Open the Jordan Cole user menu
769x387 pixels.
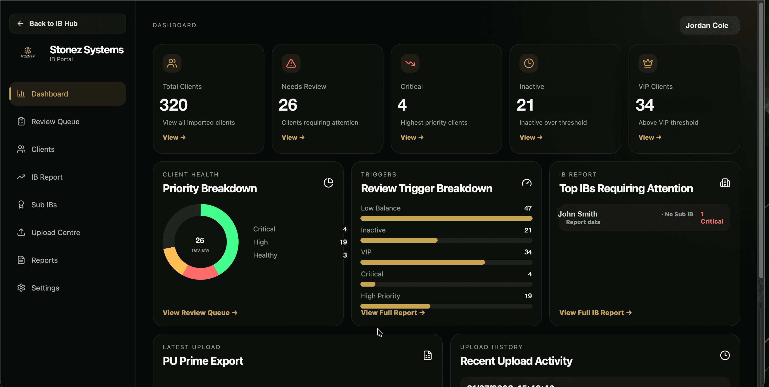[x=709, y=25]
